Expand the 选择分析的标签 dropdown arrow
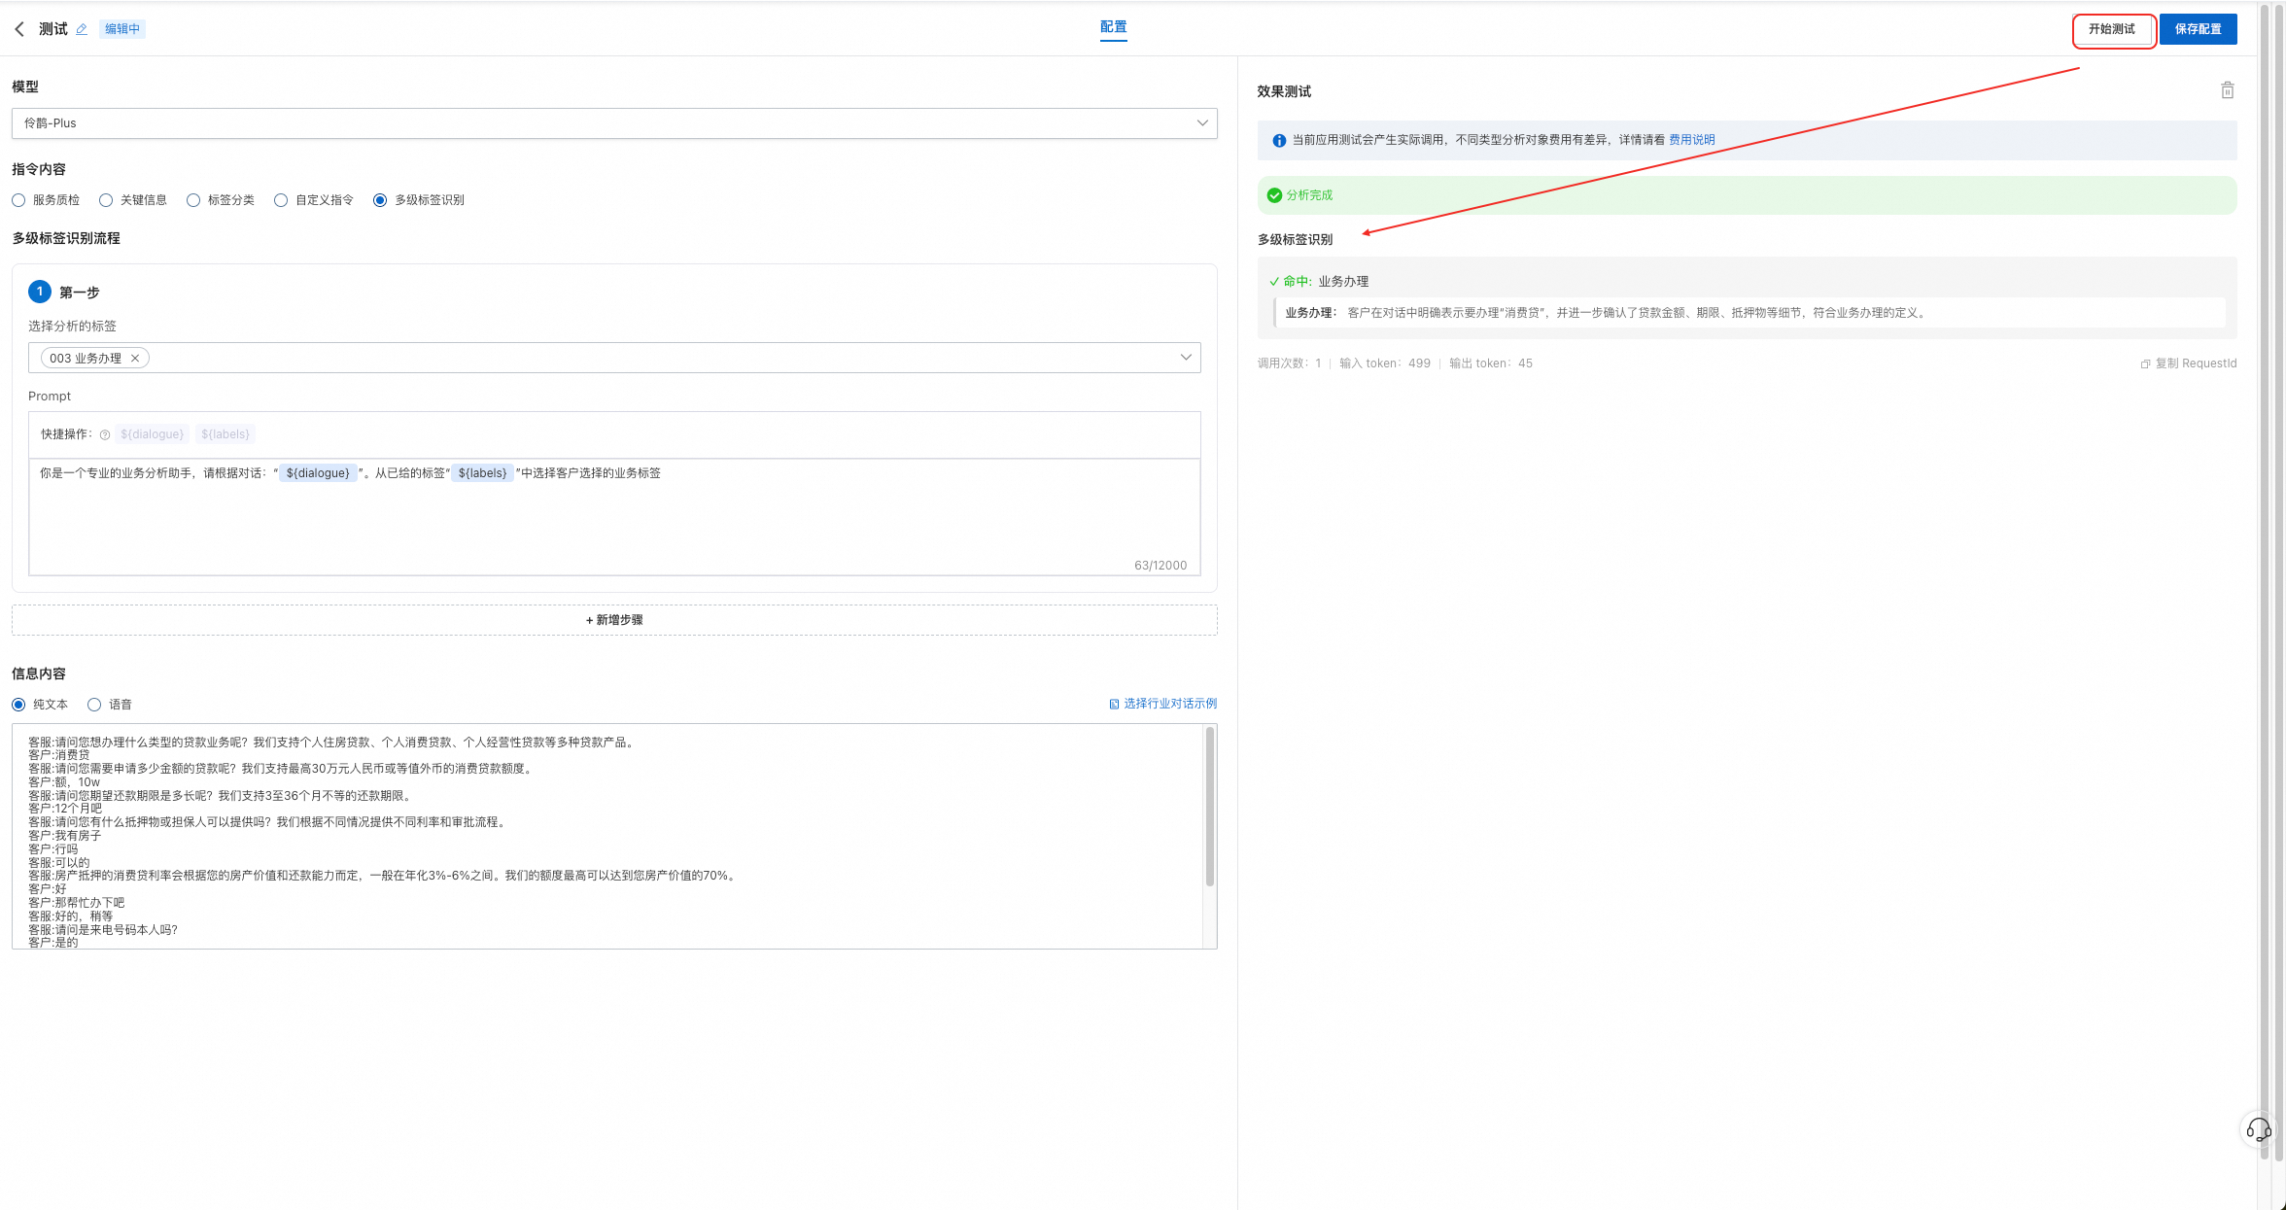This screenshot has width=2286, height=1210. tap(1186, 358)
